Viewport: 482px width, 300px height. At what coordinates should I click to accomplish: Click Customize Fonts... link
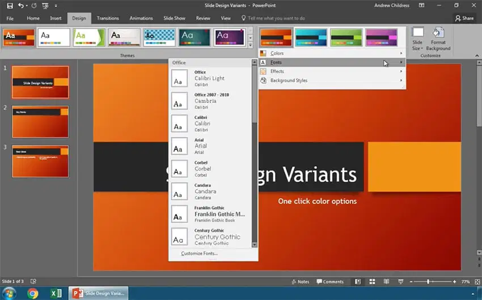(x=199, y=254)
